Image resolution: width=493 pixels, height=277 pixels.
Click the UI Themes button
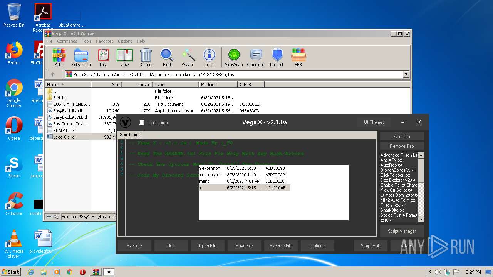point(374,122)
